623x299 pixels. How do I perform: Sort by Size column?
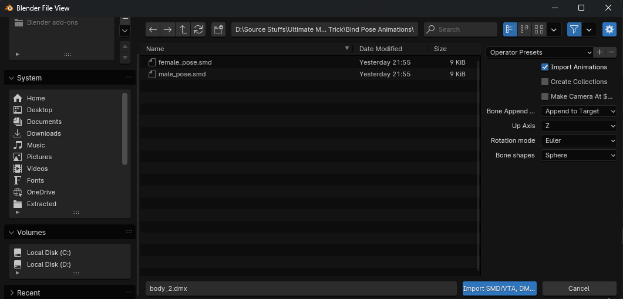click(x=452, y=49)
